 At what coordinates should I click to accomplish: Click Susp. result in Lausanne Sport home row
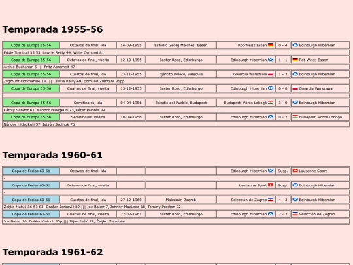(x=283, y=185)
